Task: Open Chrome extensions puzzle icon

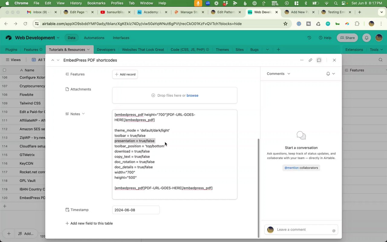Action: (x=357, y=24)
